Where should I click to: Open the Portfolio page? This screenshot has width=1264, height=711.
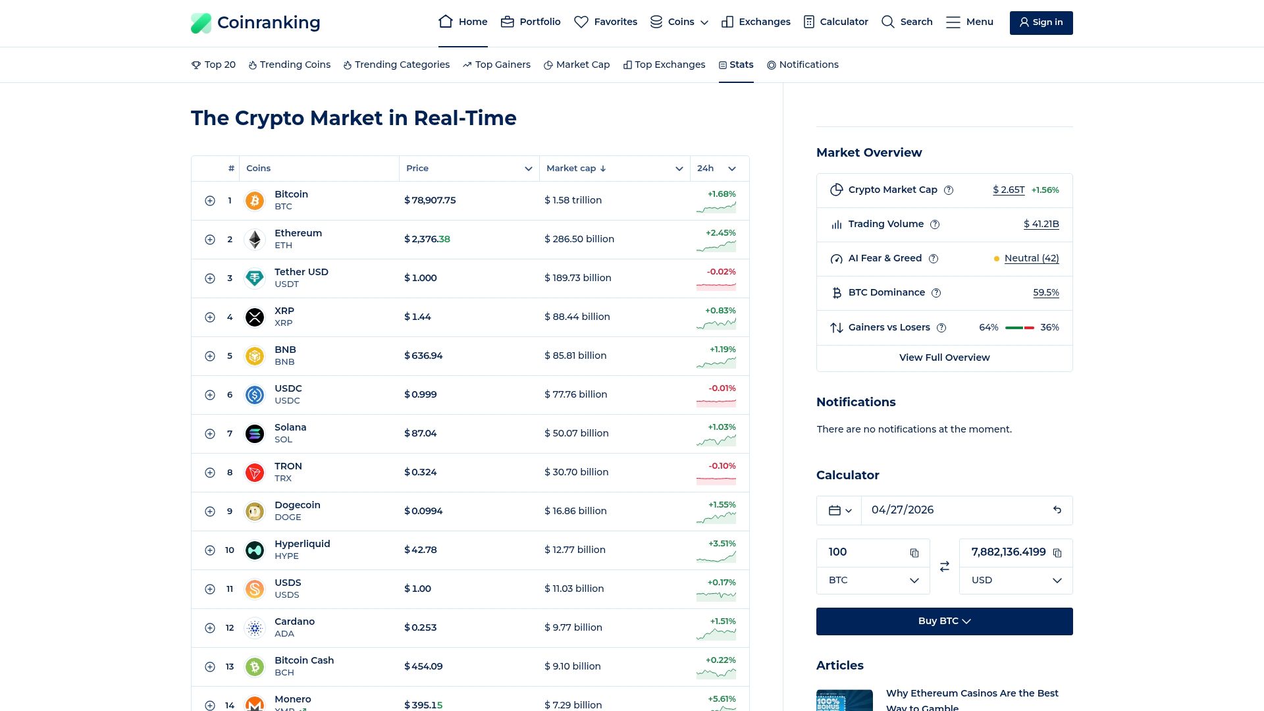(x=531, y=22)
